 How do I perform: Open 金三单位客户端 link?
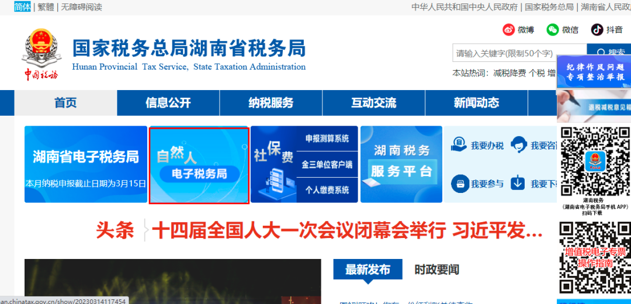[327, 164]
